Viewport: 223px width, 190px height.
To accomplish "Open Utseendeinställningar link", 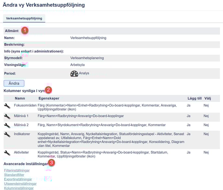I will coord(20,184).
